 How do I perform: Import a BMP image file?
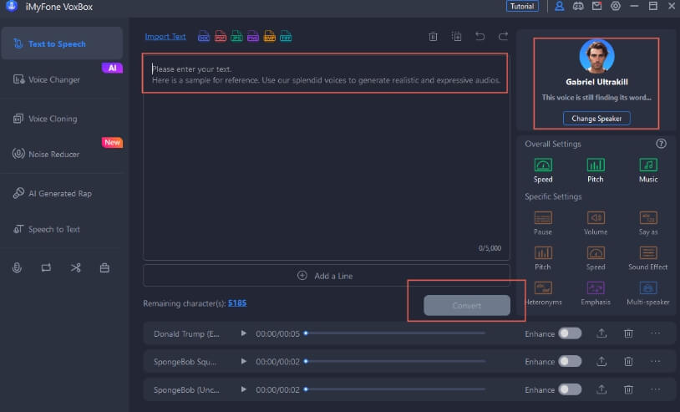[x=269, y=37]
